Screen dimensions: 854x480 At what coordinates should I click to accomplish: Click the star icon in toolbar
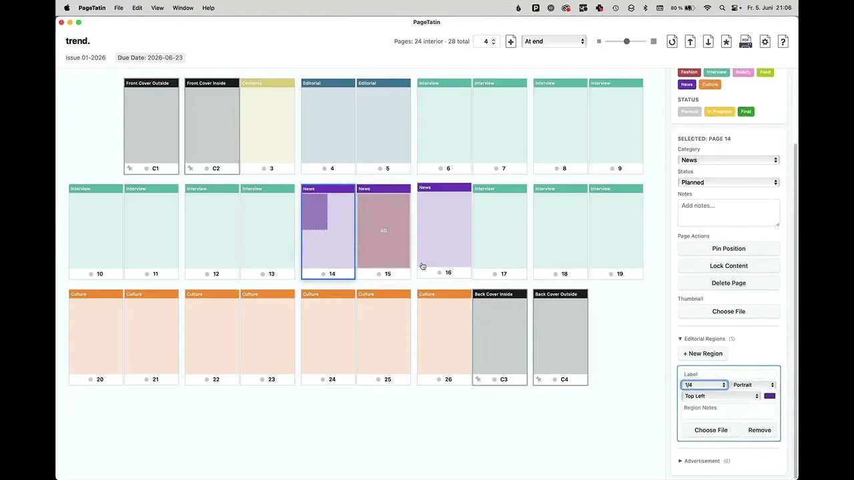coord(727,41)
